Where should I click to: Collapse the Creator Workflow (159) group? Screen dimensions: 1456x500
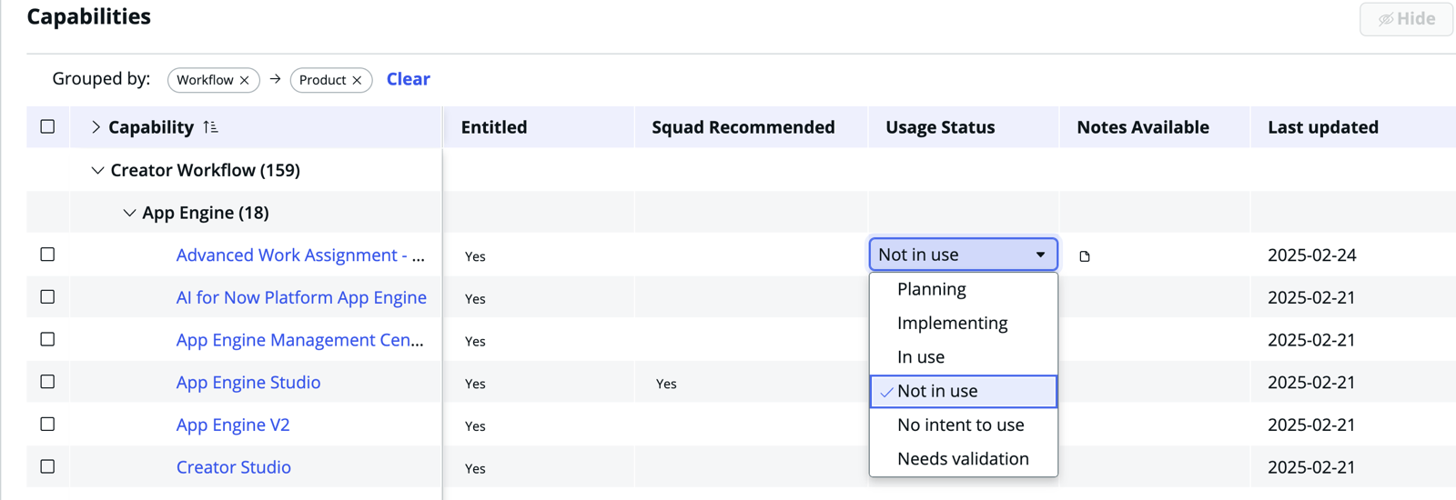tap(97, 170)
